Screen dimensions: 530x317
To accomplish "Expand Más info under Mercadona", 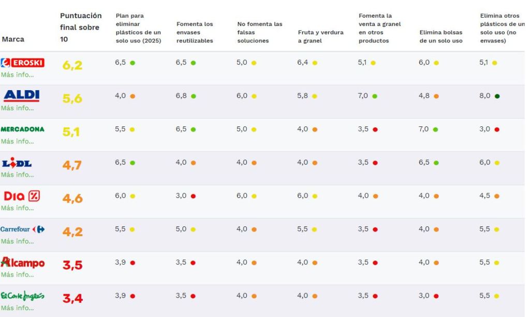I will (x=17, y=141).
